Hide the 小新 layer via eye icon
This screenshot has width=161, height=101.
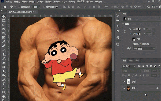coord(124,82)
